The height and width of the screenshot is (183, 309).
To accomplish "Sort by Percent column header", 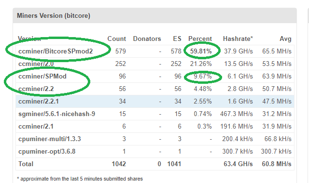I will pyautogui.click(x=200, y=39).
